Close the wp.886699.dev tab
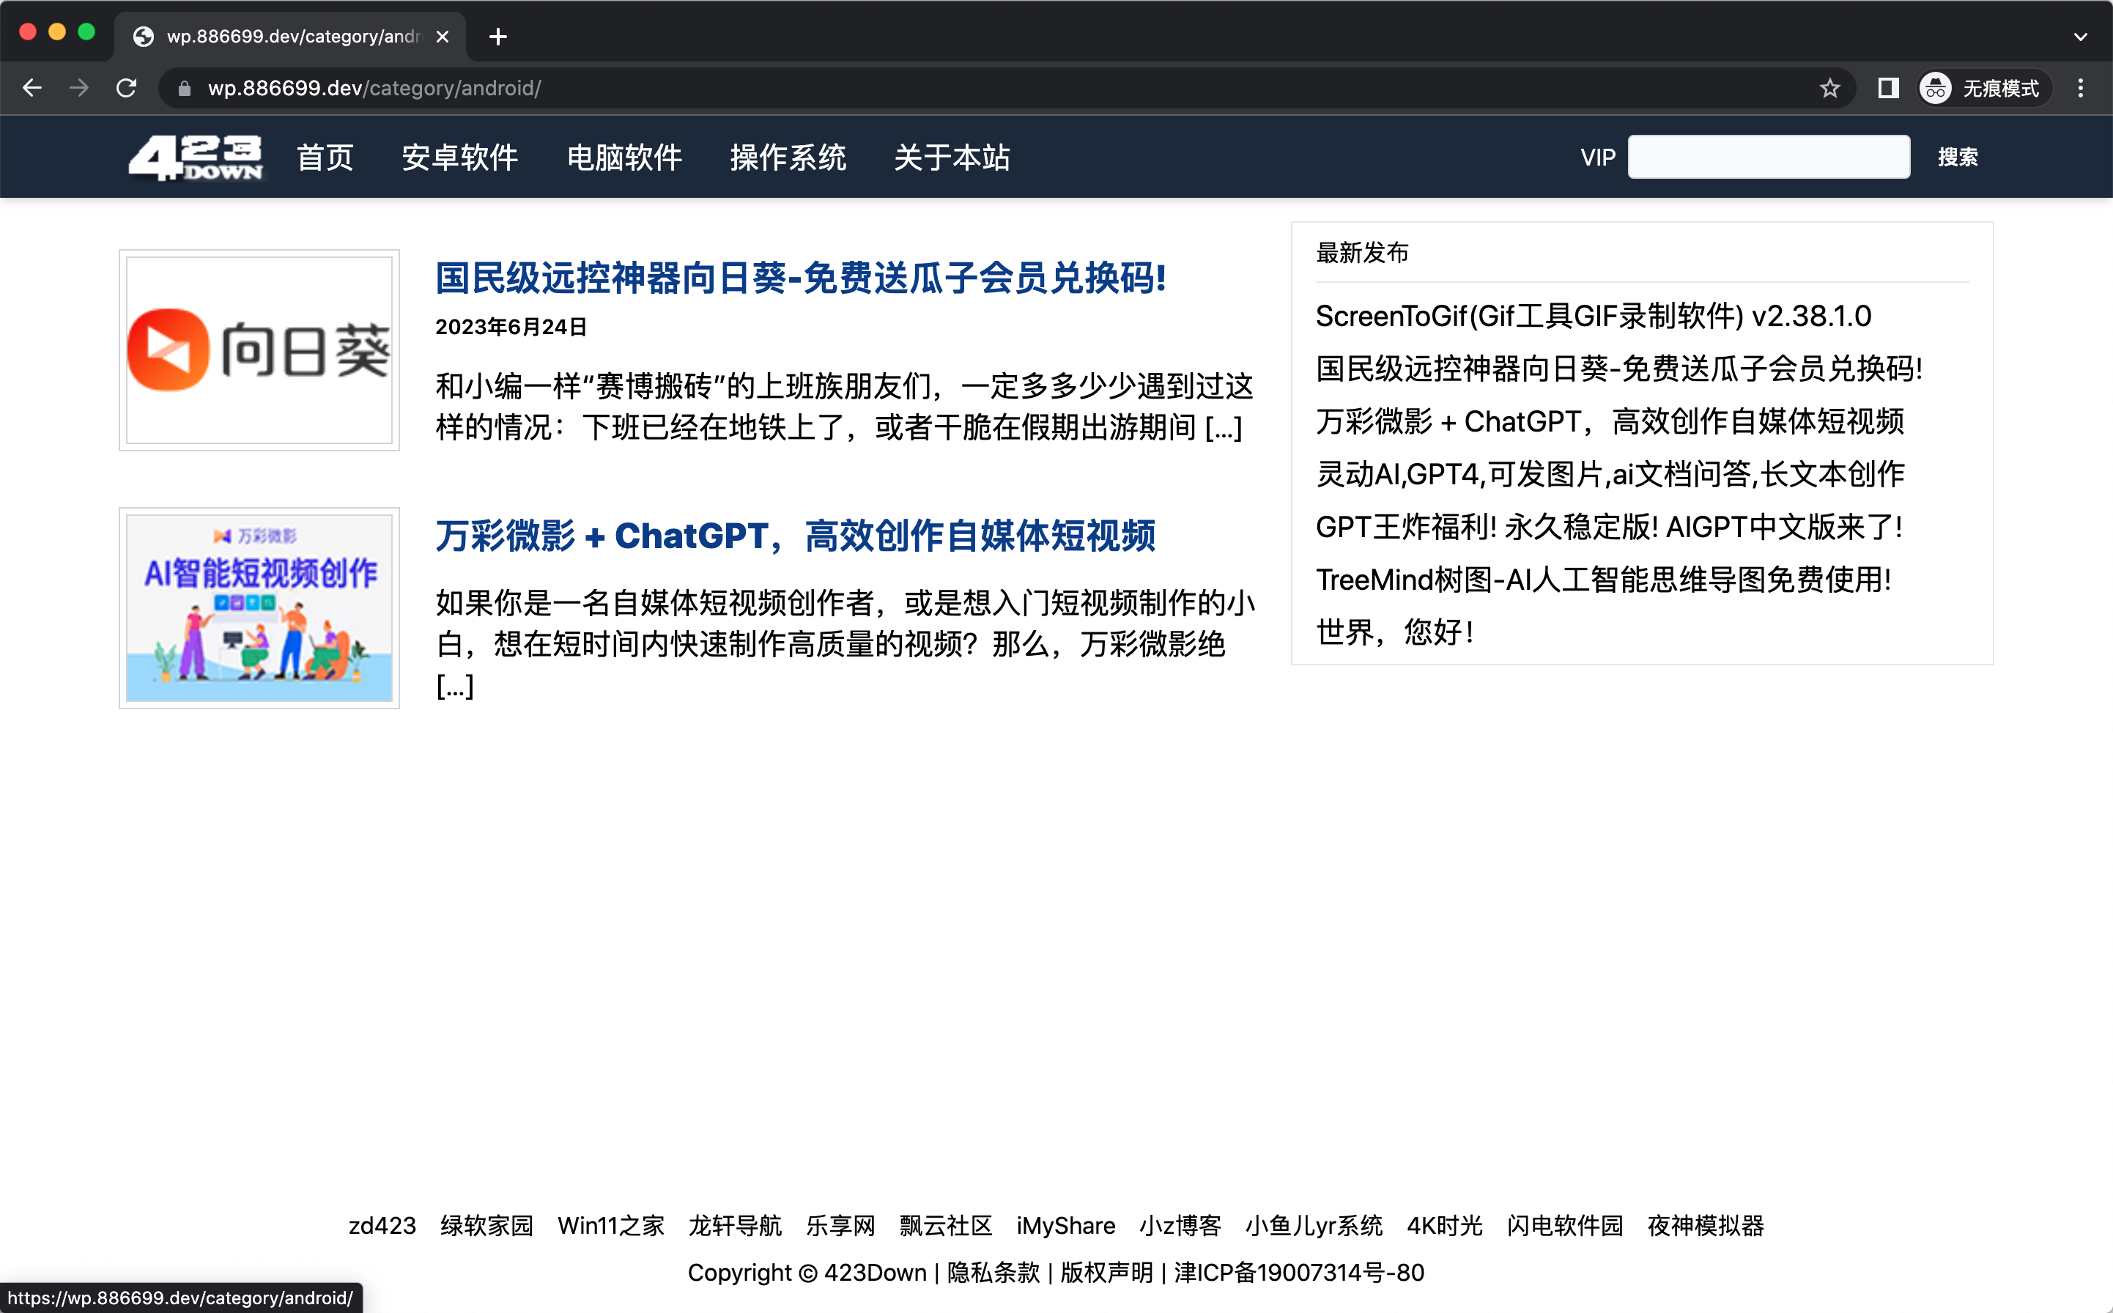 click(442, 37)
